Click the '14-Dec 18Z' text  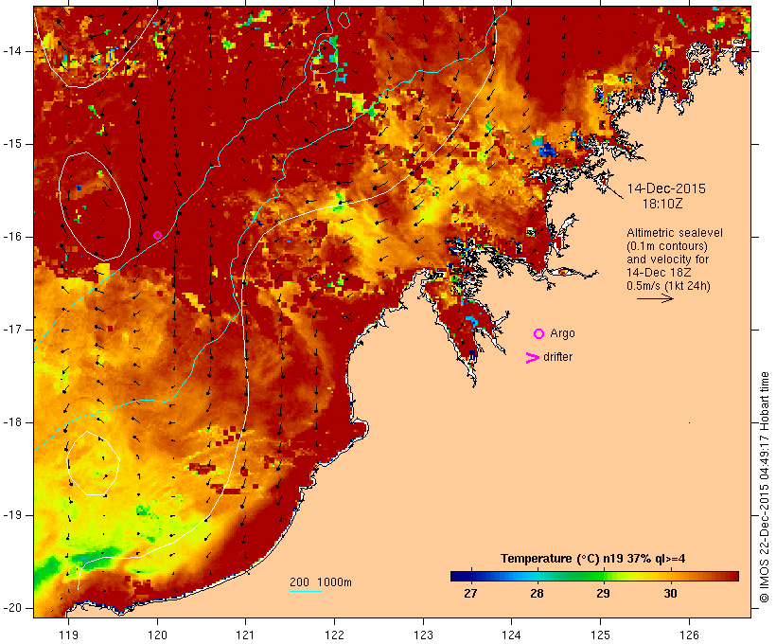[x=659, y=273]
